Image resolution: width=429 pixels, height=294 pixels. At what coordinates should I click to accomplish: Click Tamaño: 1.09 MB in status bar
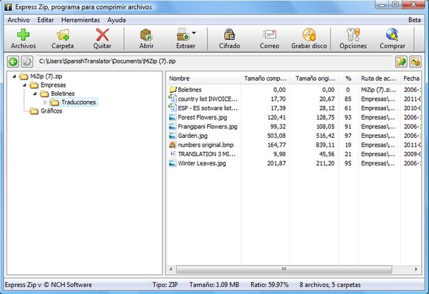[x=214, y=285]
